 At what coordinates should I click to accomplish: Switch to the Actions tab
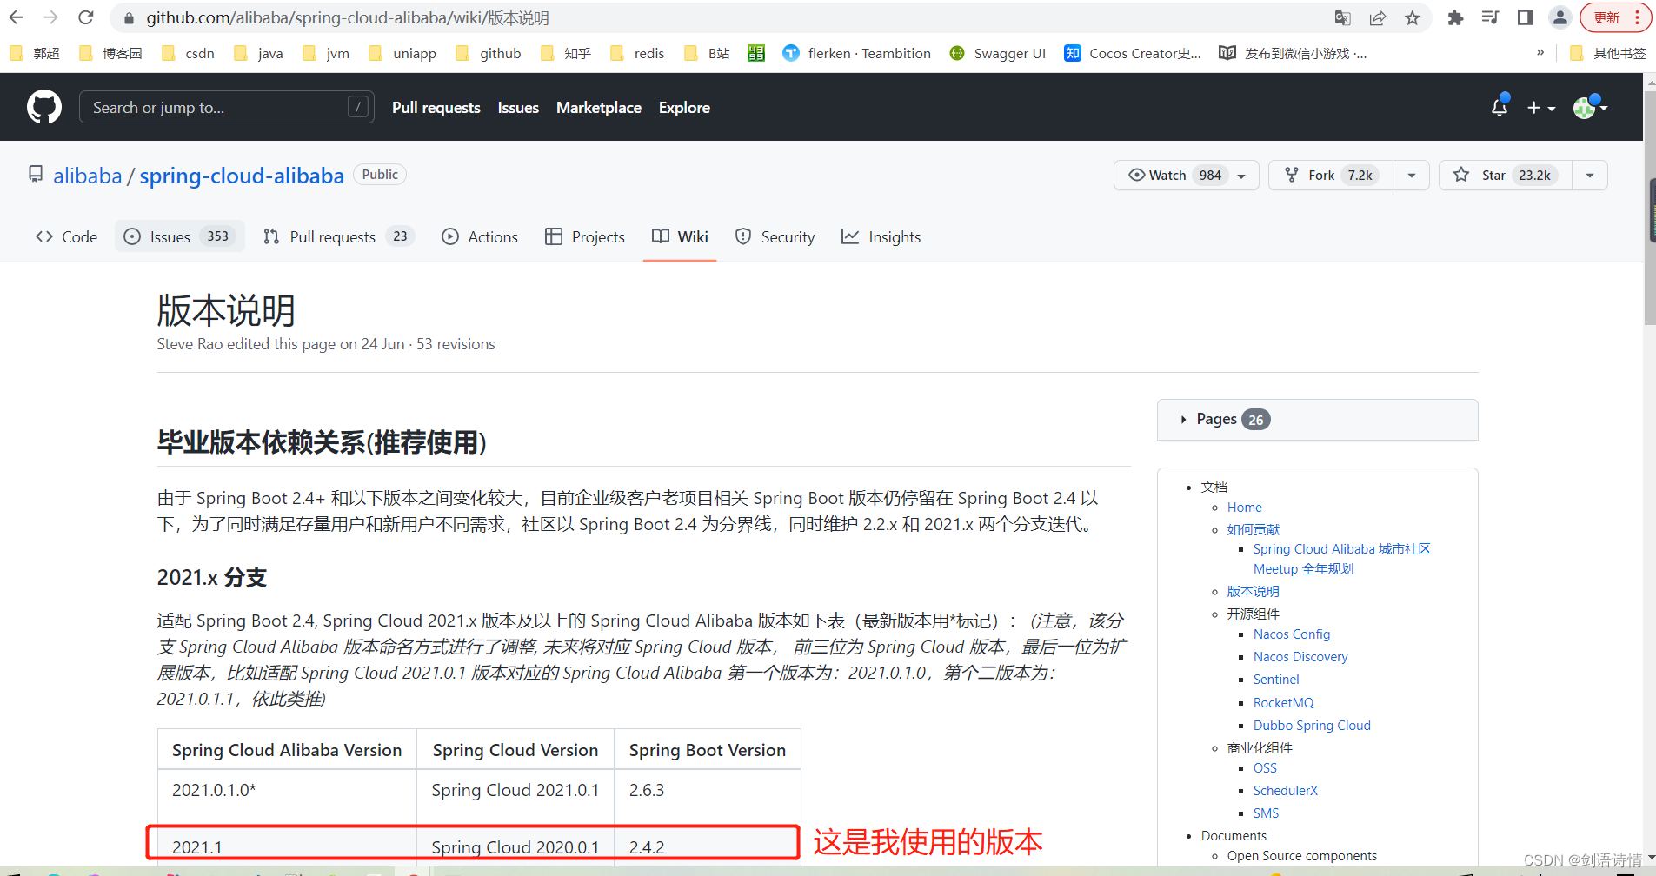480,236
